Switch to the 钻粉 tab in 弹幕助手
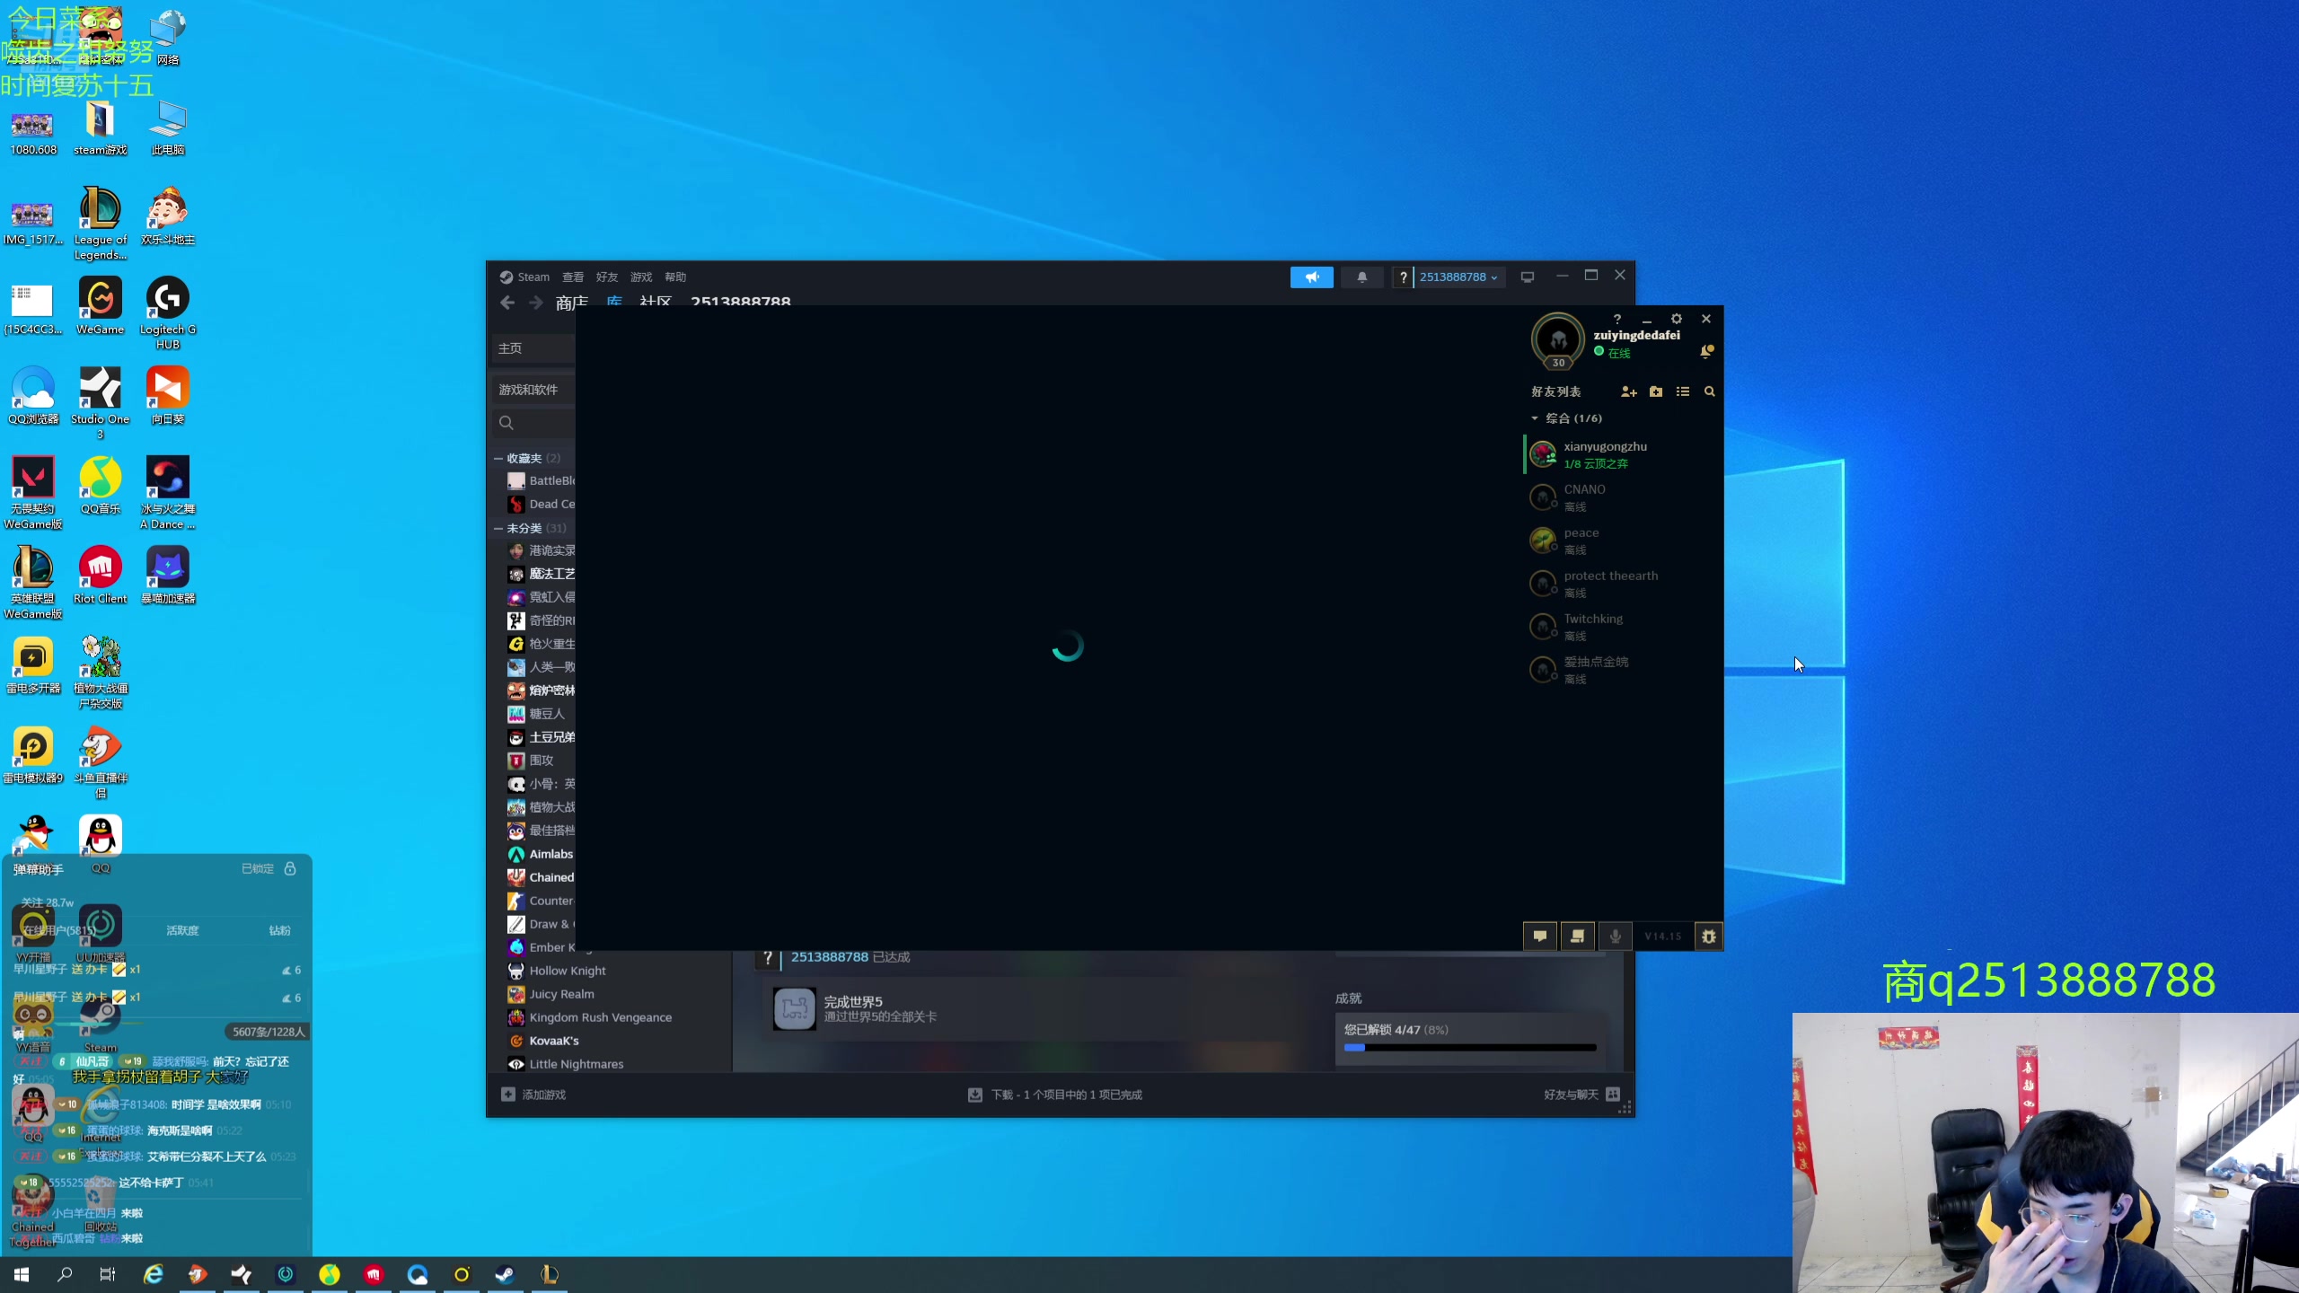 [x=279, y=930]
